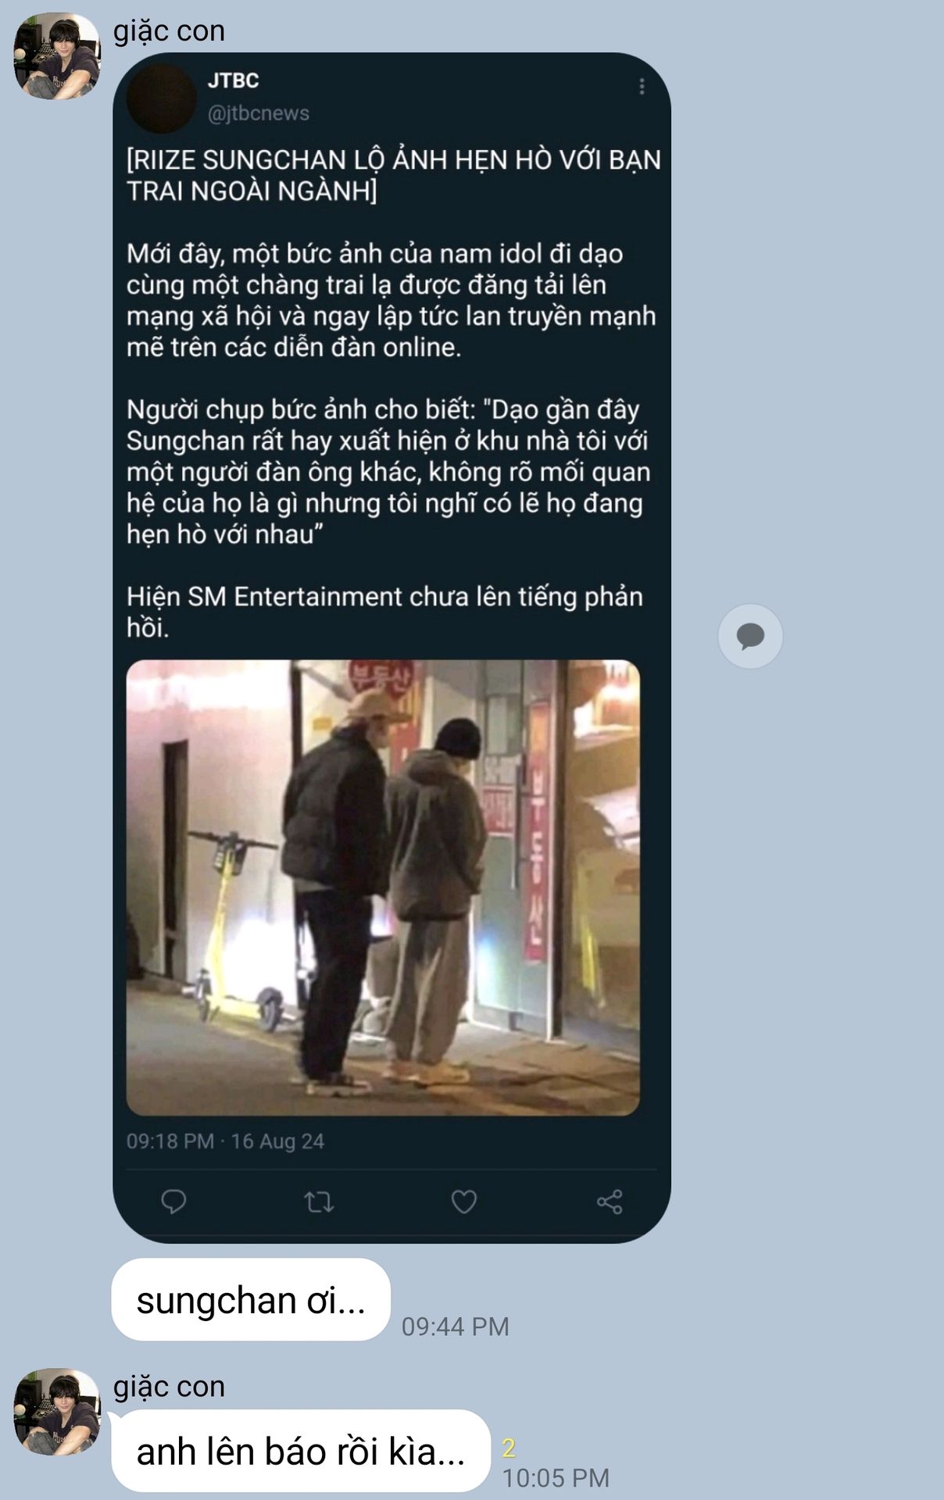944x1500 pixels.
Task: Tap the comment bubble beside the shared image
Action: click(x=750, y=636)
